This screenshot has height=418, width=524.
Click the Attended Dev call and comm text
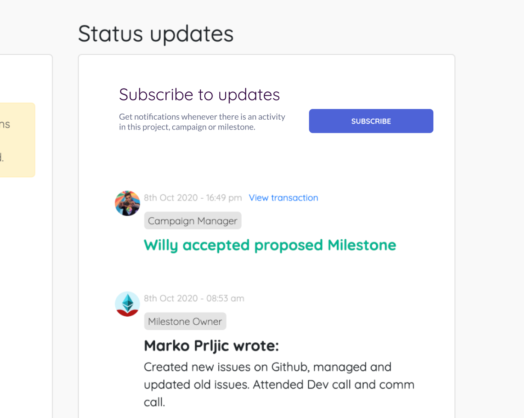pyautogui.click(x=334, y=384)
